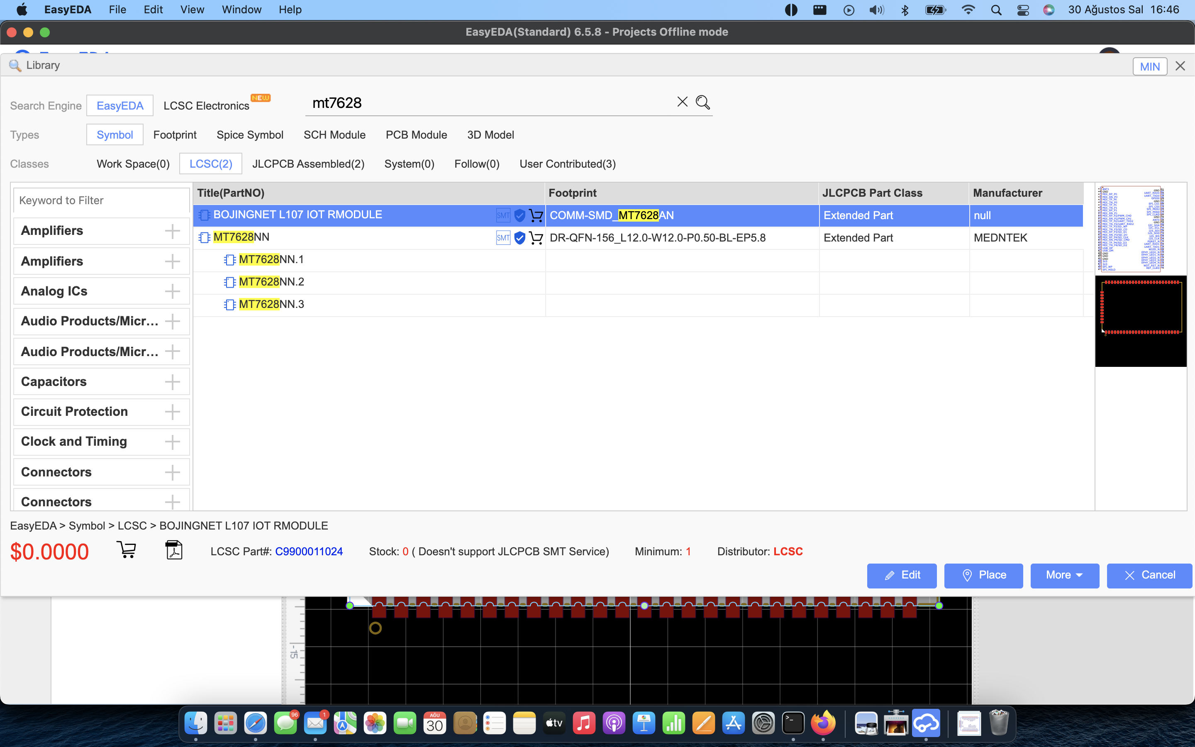
Task: Open Finder from the Dock
Action: point(196,724)
